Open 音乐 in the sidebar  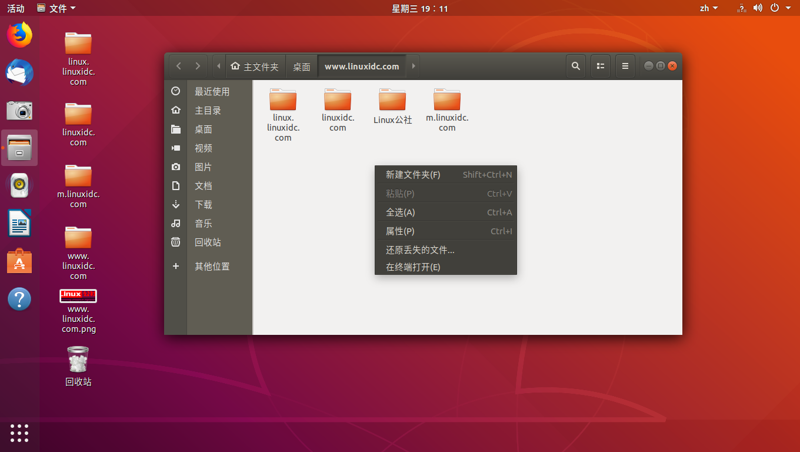208,223
